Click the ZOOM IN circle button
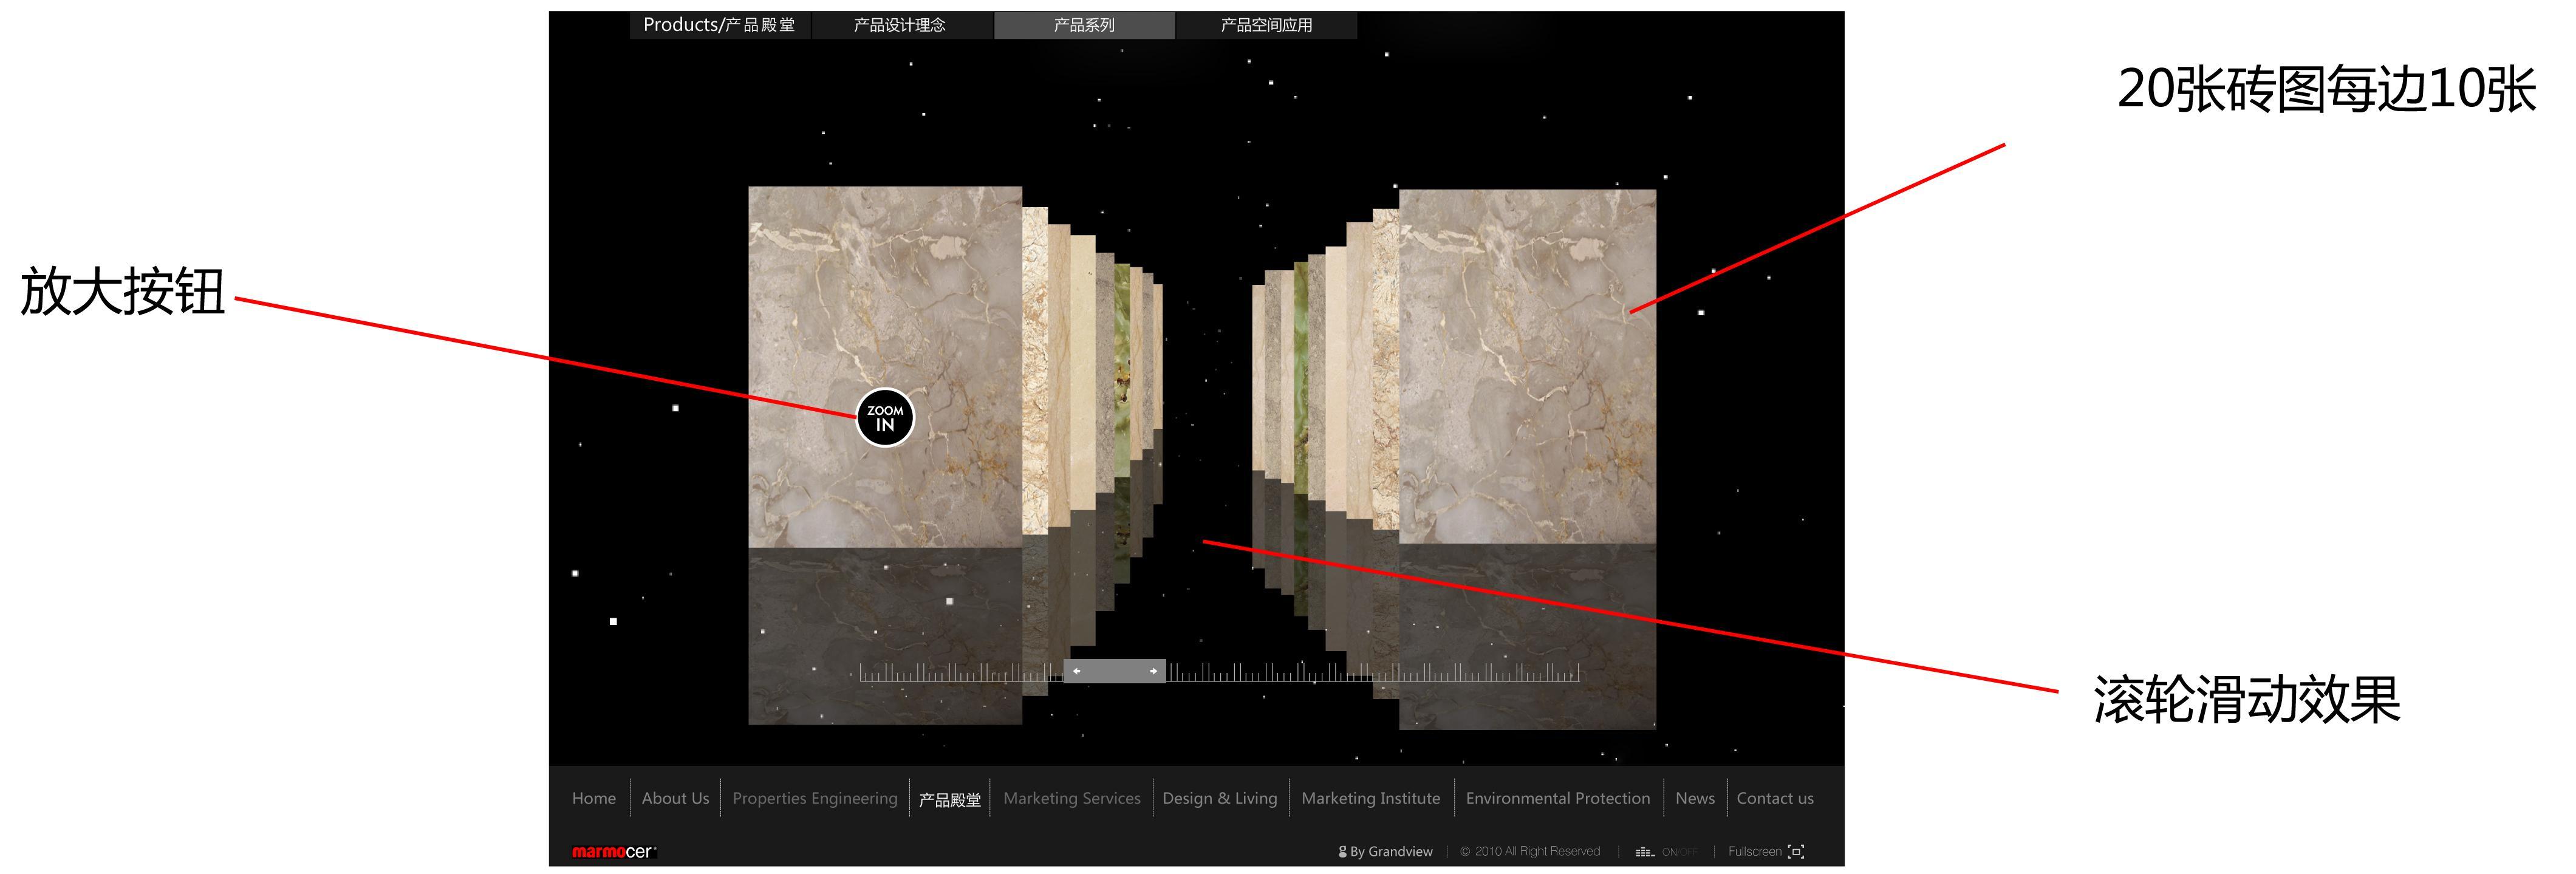Image resolution: width=2576 pixels, height=874 pixels. (x=885, y=418)
